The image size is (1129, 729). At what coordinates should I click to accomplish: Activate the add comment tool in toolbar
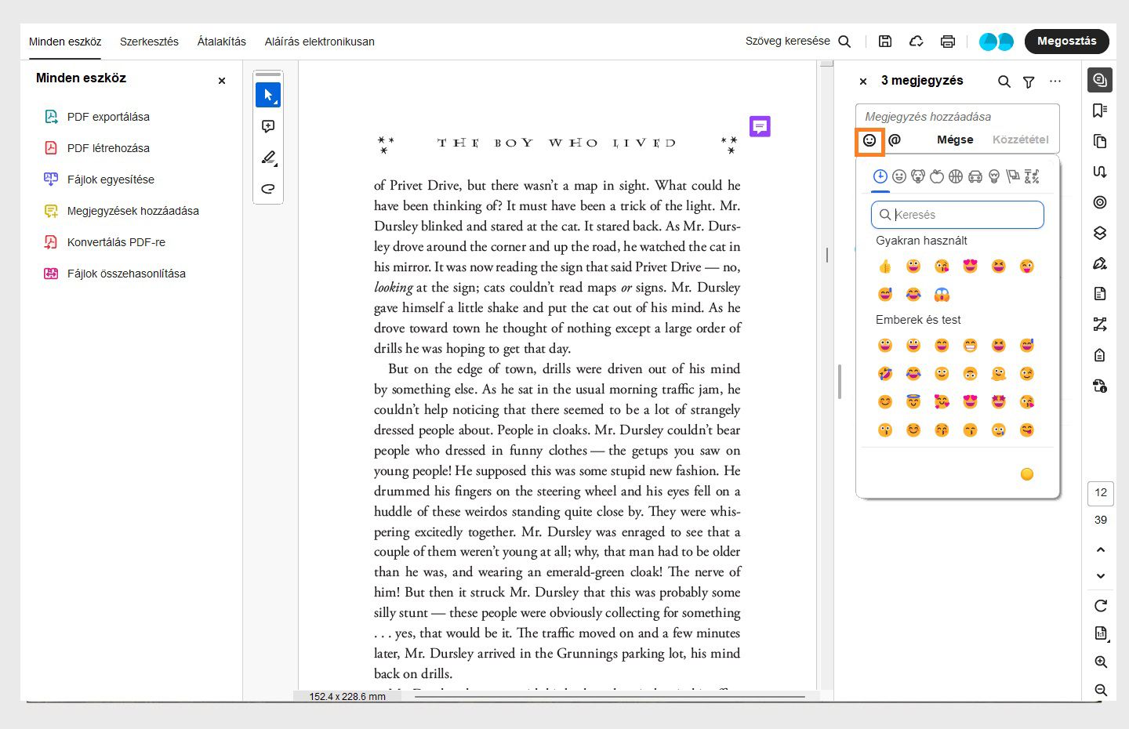[268, 126]
